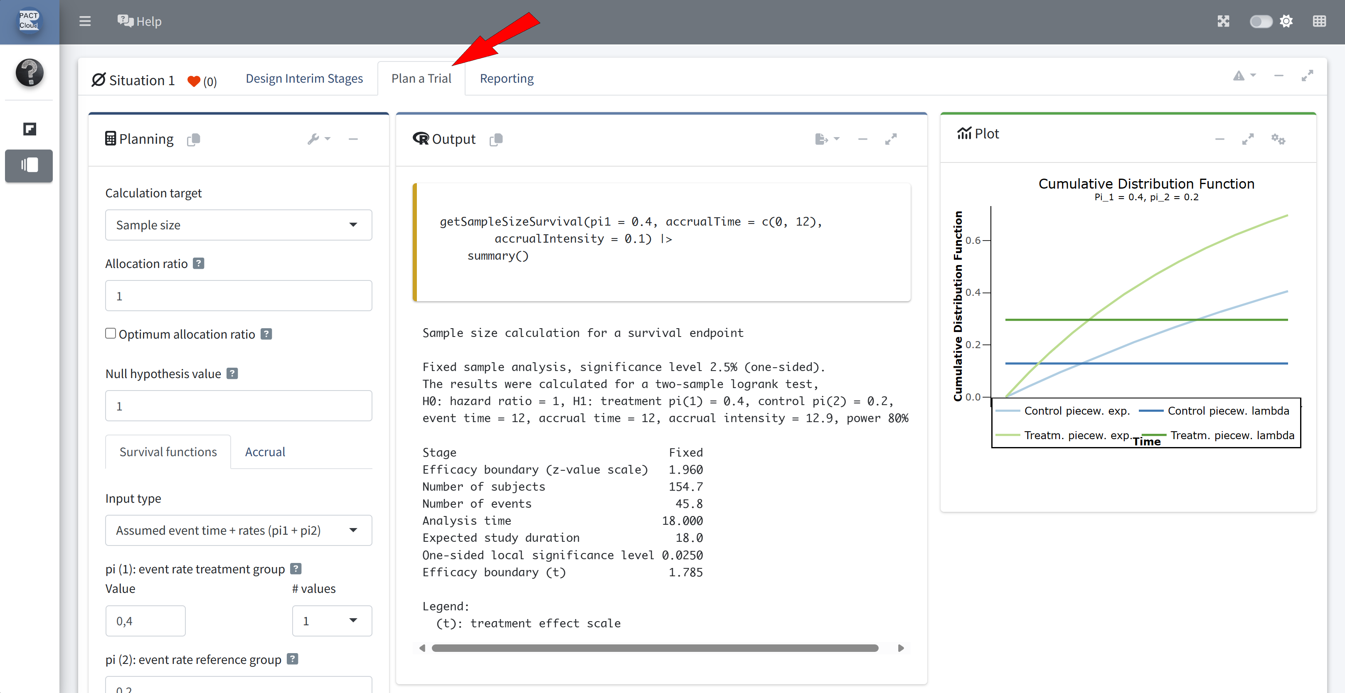Copy Planning panel contents via copy icon
The width and height of the screenshot is (1345, 693).
[194, 139]
